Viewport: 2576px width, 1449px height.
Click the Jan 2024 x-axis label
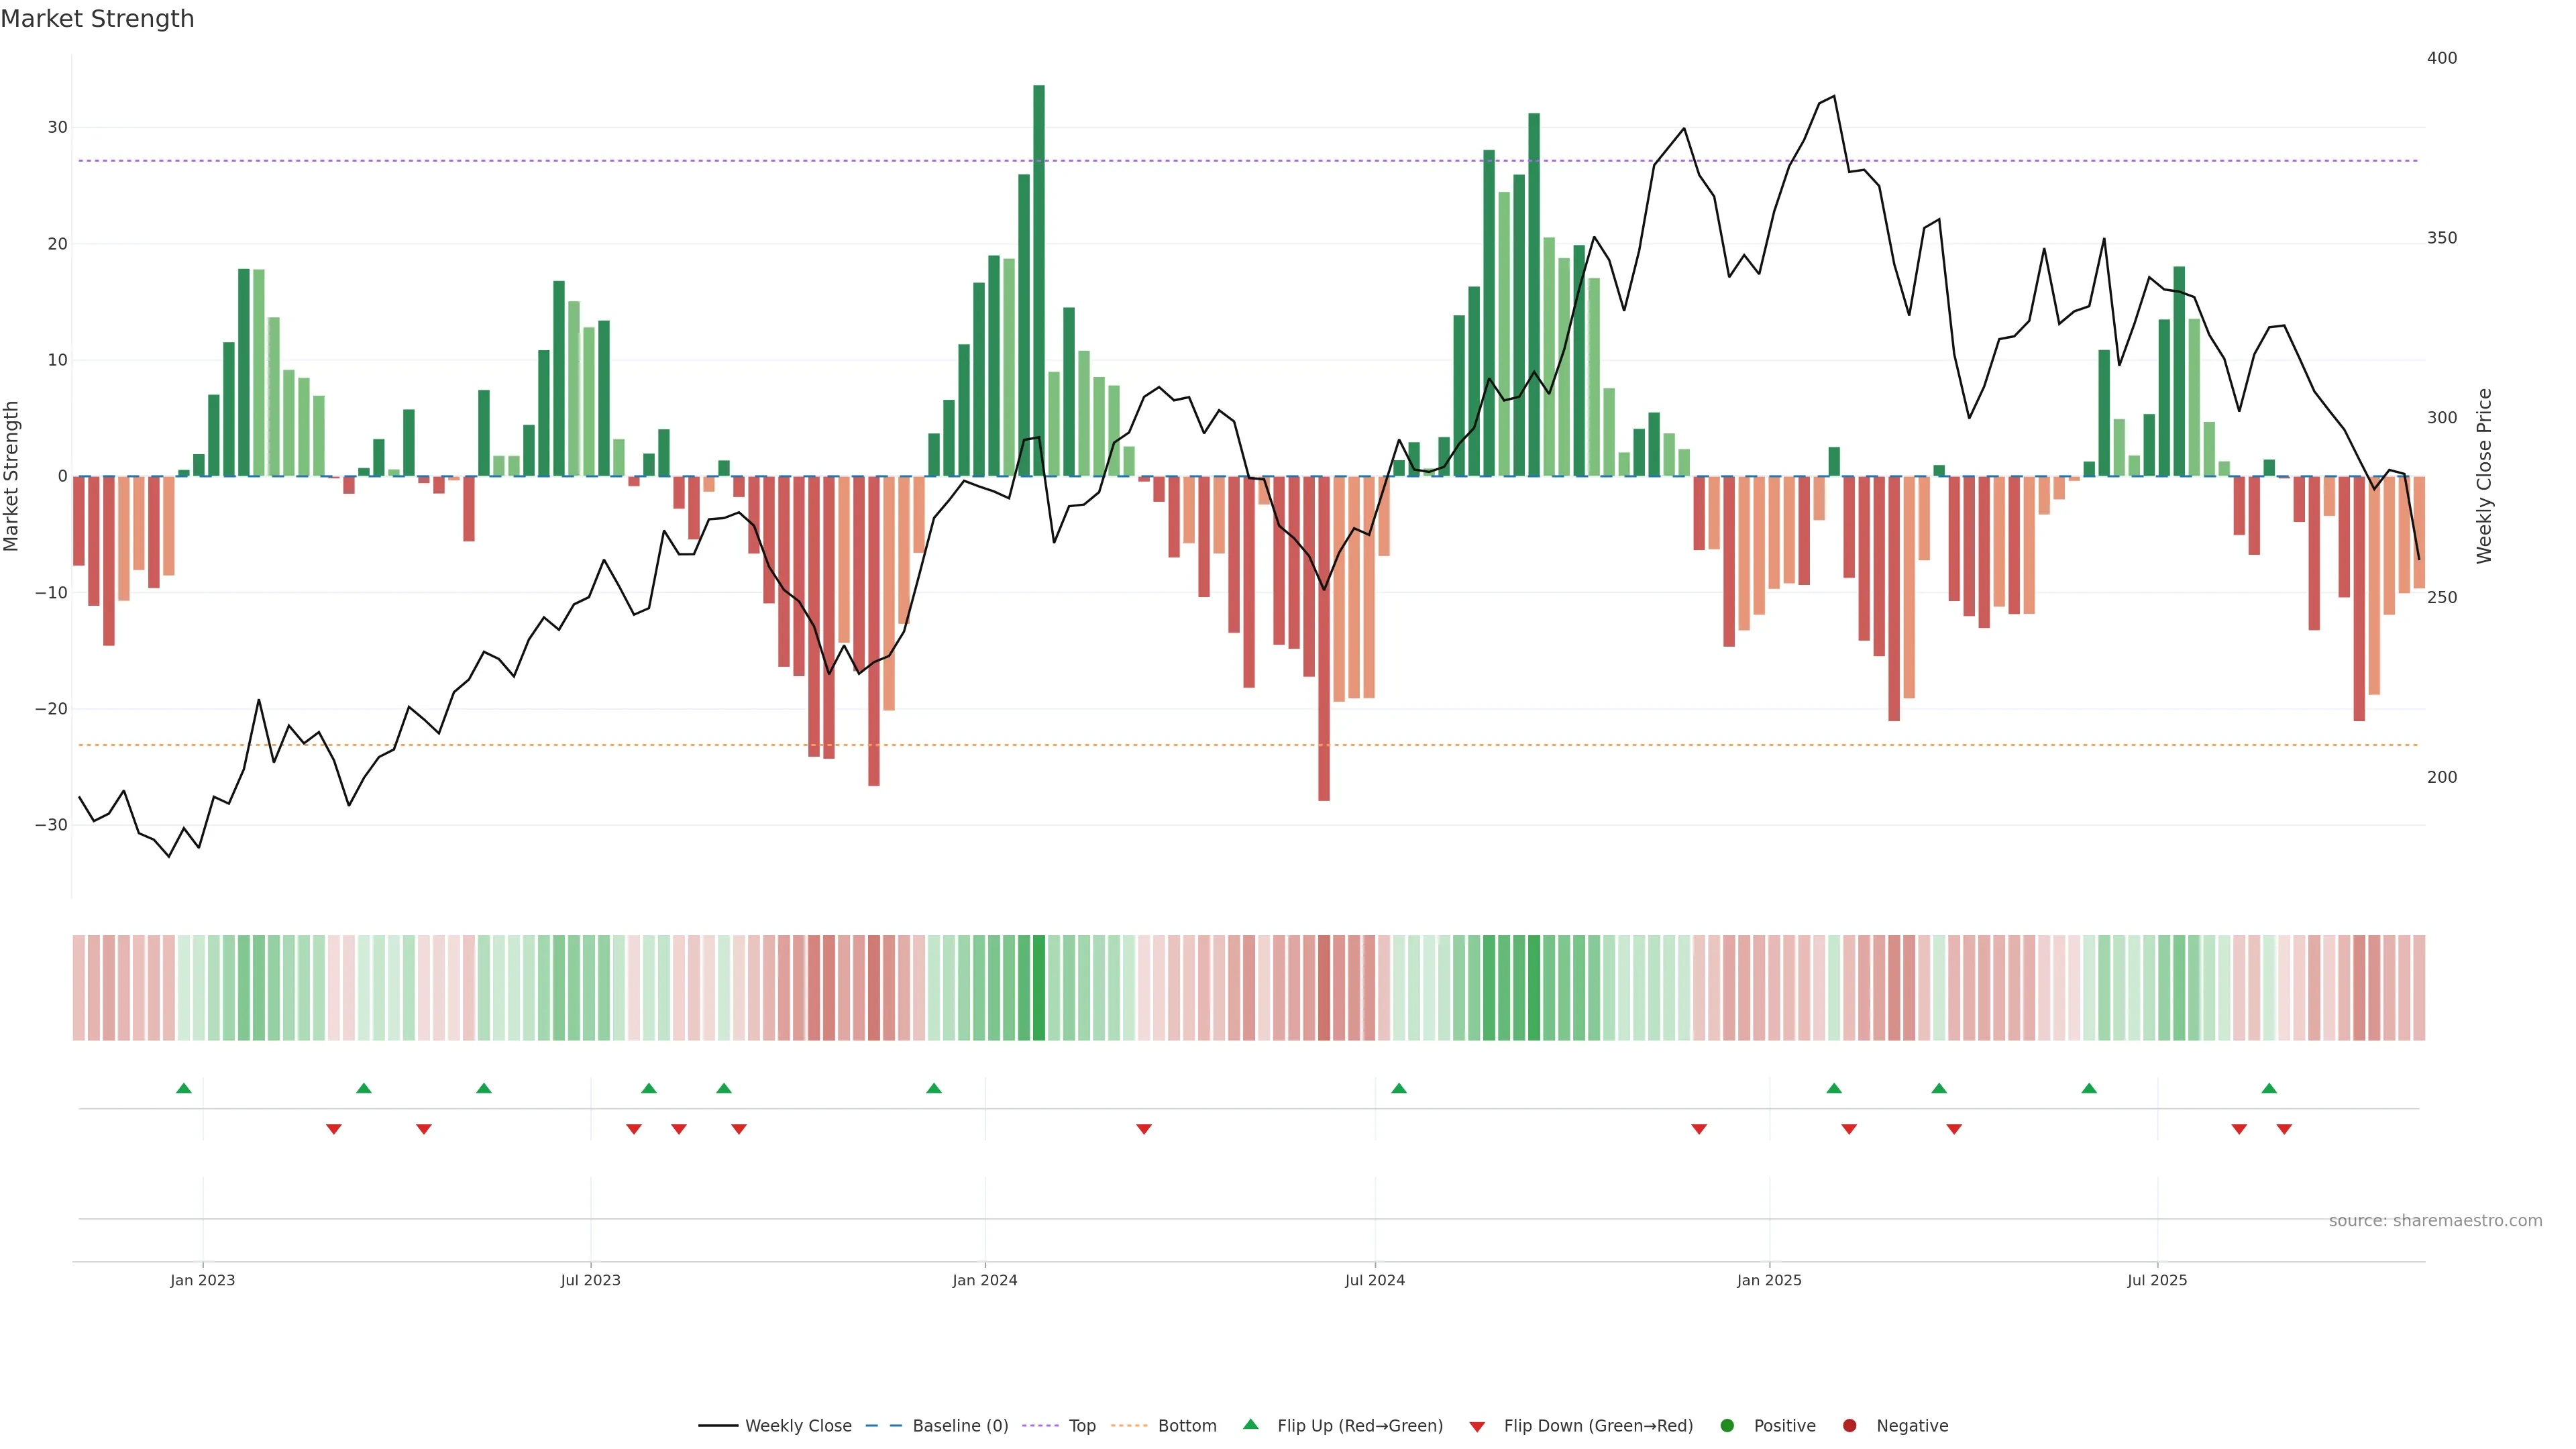point(984,1280)
